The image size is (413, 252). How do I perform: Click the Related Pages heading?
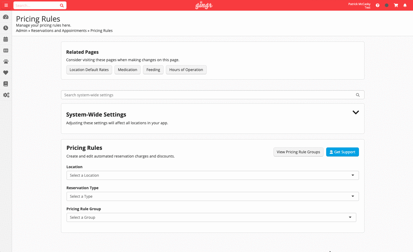(82, 52)
